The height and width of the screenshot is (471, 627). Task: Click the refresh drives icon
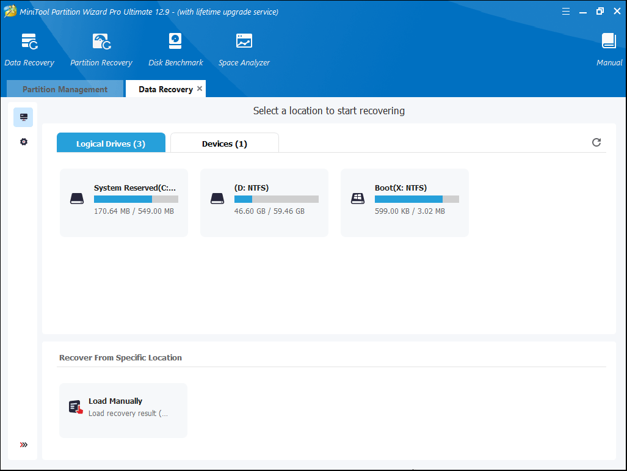click(596, 142)
